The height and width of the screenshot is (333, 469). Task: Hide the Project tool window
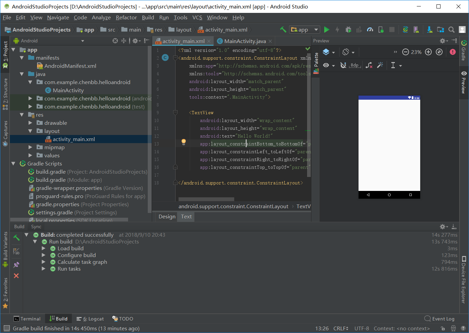[x=146, y=41]
